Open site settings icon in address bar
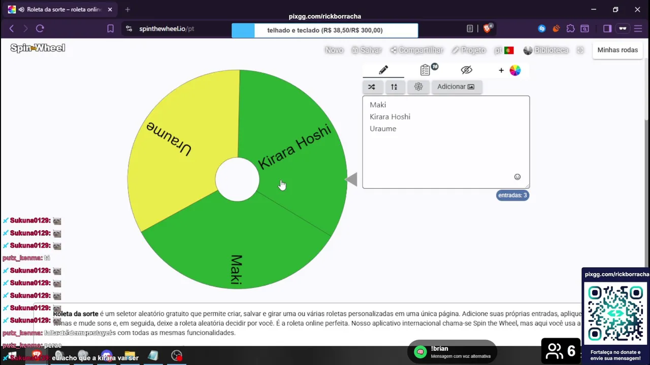The height and width of the screenshot is (365, 650). pos(129,29)
